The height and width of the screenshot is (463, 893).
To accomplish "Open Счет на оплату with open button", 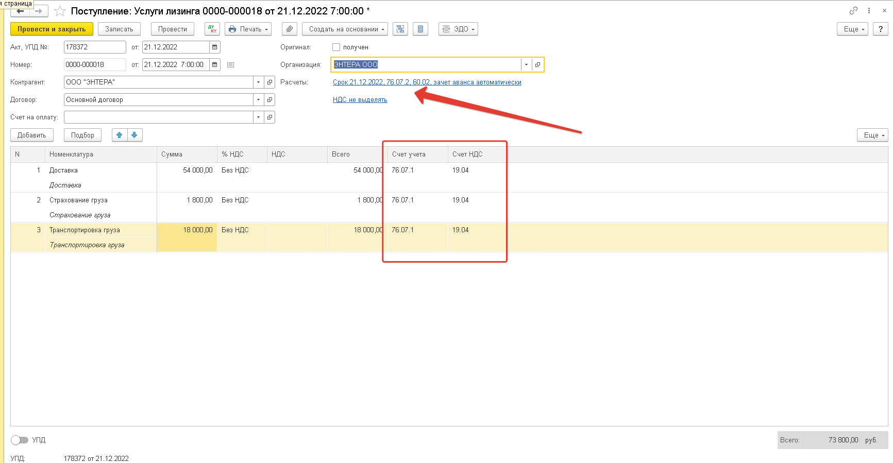I will (269, 117).
